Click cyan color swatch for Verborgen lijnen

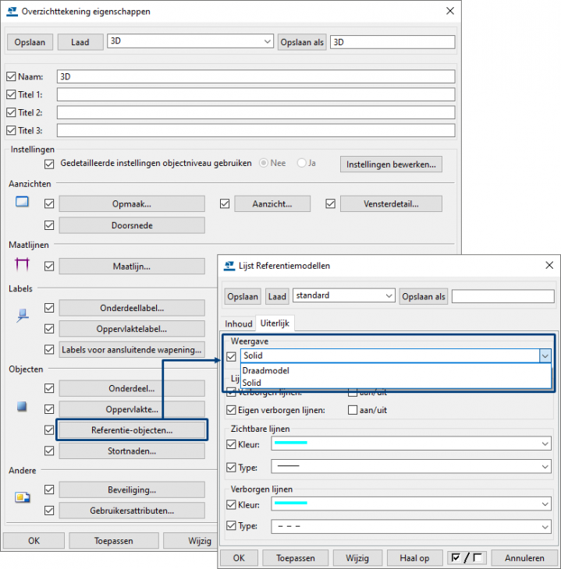[291, 503]
